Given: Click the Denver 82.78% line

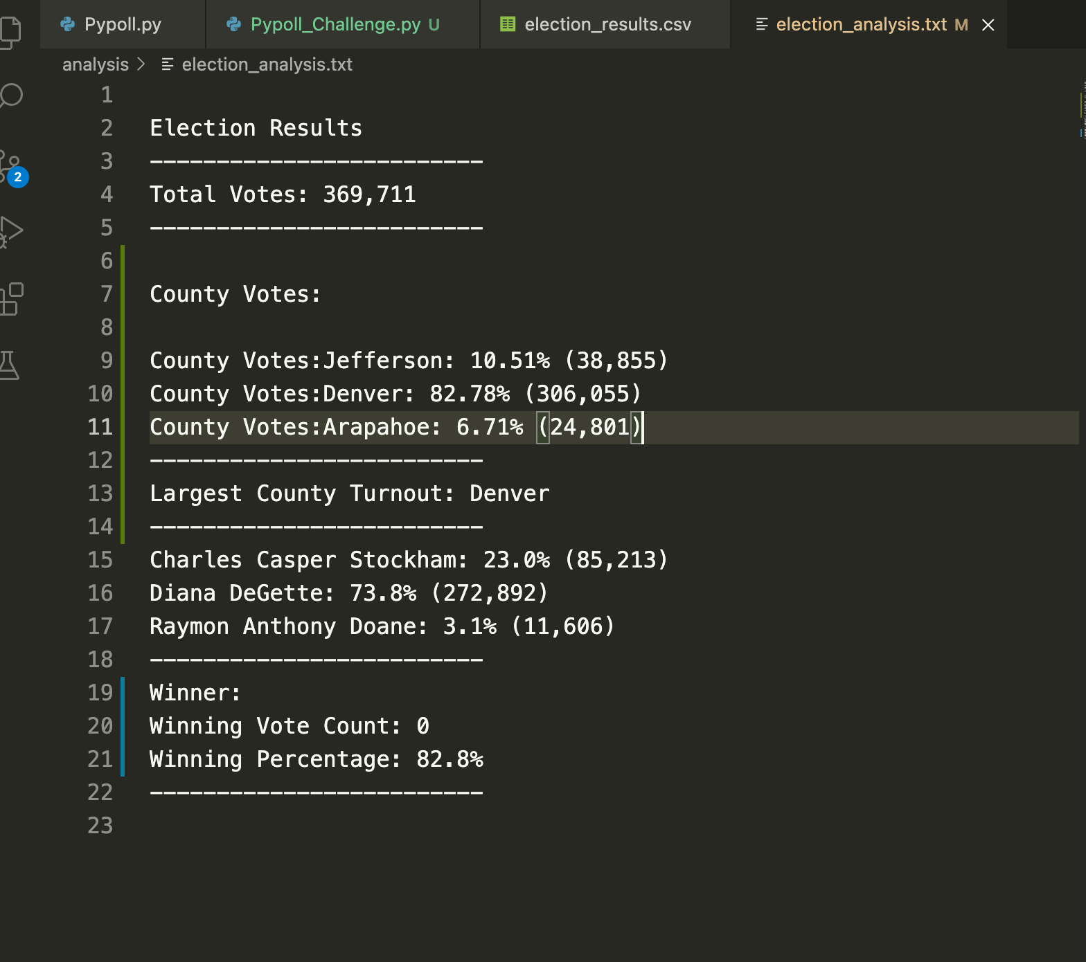Looking at the screenshot, I should tap(395, 394).
